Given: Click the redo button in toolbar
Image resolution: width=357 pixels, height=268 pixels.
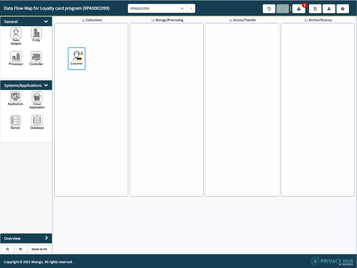Looking at the screenshot, I should coord(282,9).
